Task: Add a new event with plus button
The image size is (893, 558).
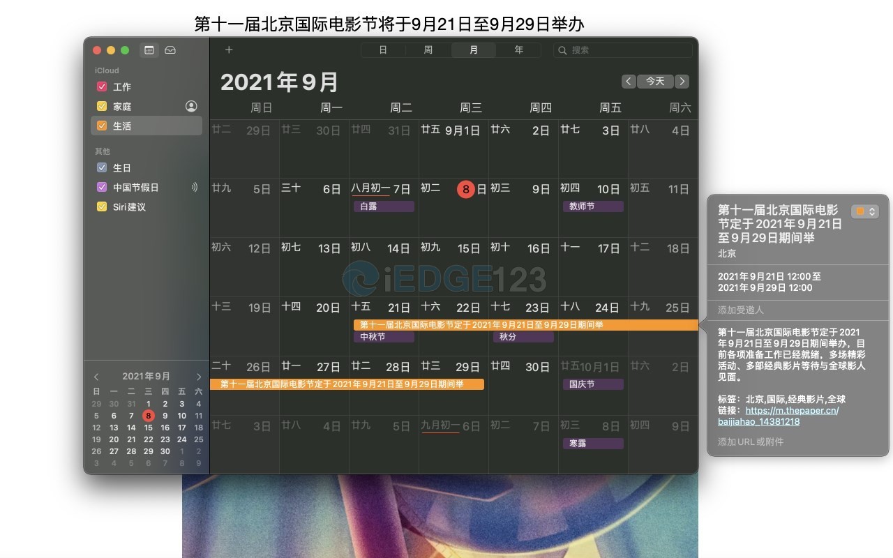Action: click(x=229, y=50)
